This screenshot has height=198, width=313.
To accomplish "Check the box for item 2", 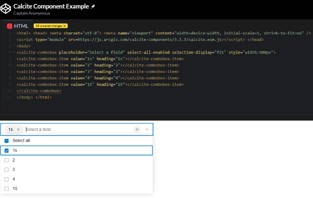I will 6,160.
